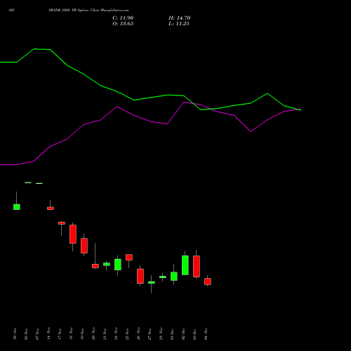The height and width of the screenshot is (351, 351).
Task: Click the red candlestick for 19 Nov
Action: tap(84, 246)
